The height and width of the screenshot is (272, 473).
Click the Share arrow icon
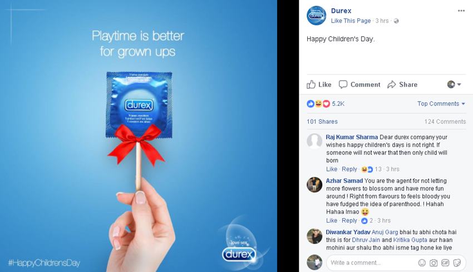point(392,84)
